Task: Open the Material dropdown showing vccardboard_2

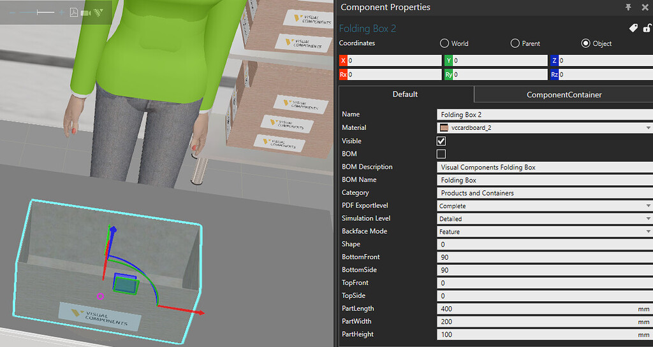Action: (x=545, y=127)
